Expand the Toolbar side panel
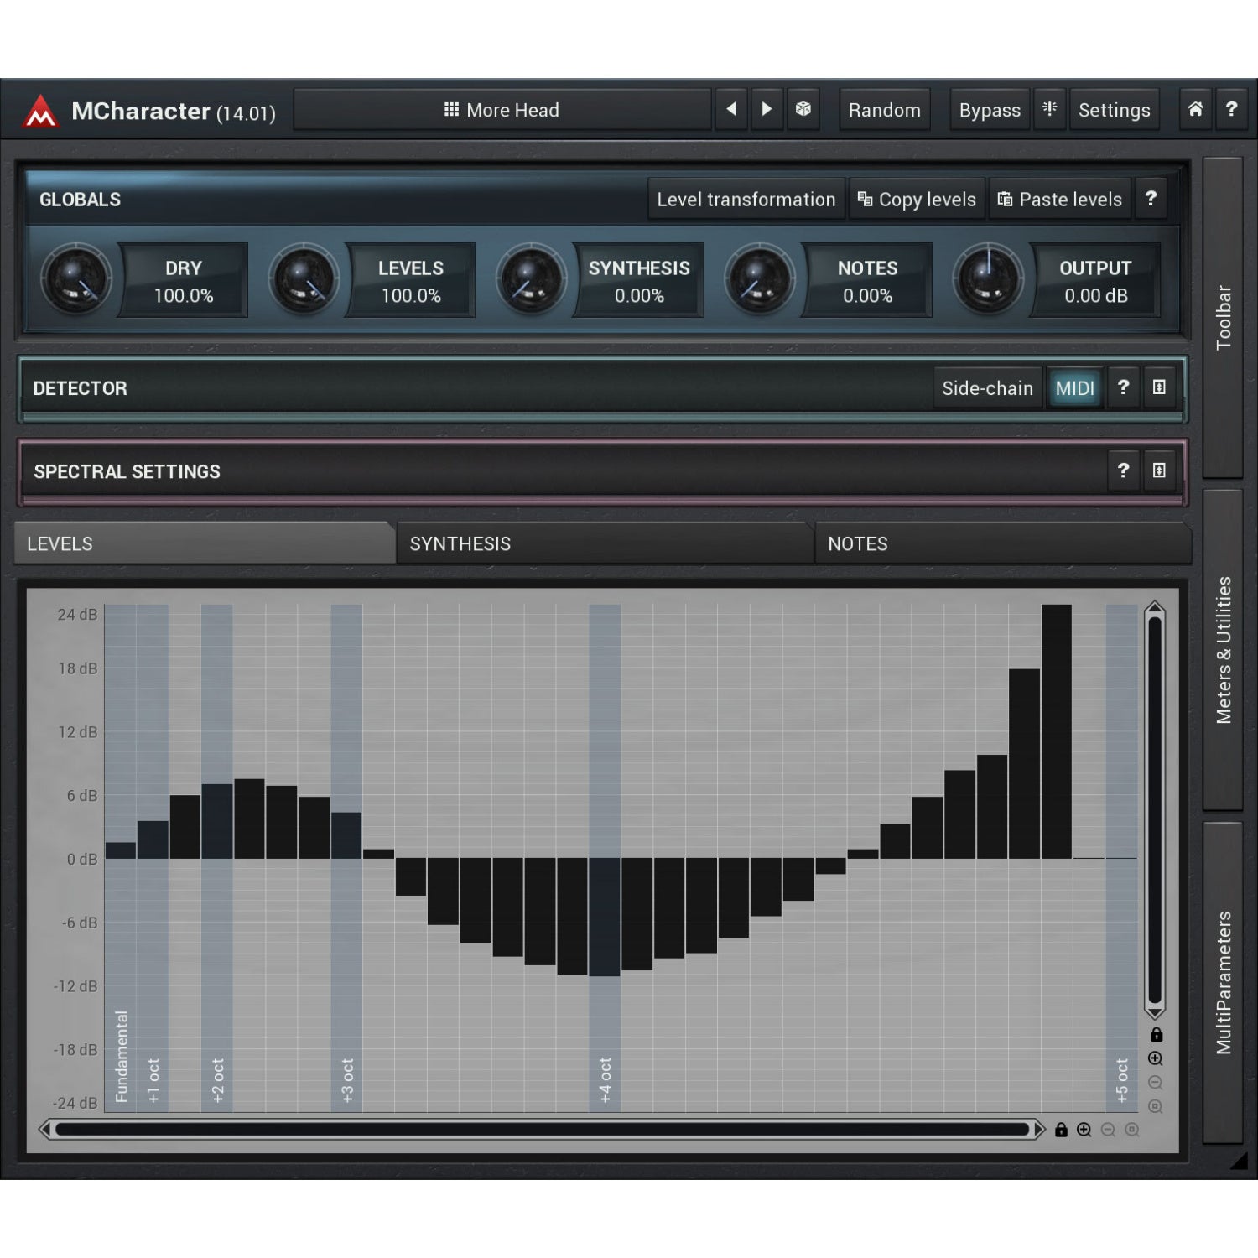Viewport: 1258px width, 1258px height. [x=1223, y=317]
